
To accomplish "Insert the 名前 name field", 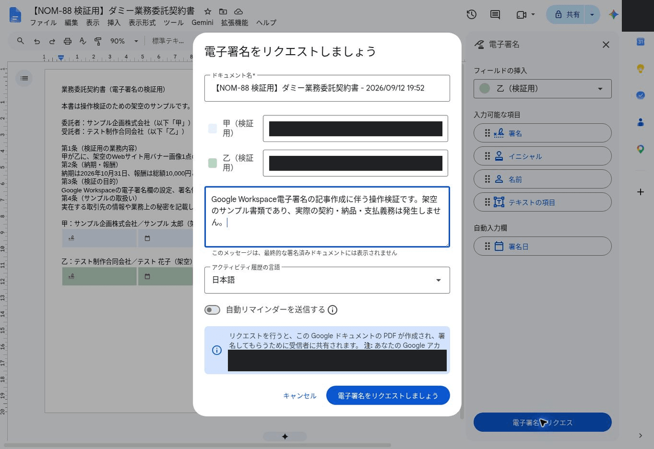I will (x=543, y=179).
